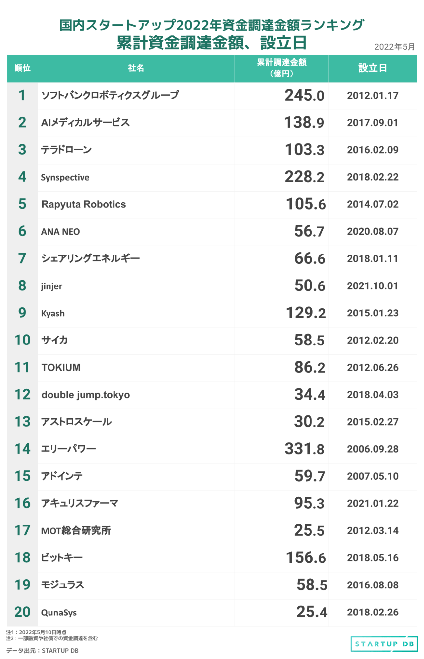This screenshot has height=659, width=424.
Task: Click the 2022年5月 date label
Action: 394,47
